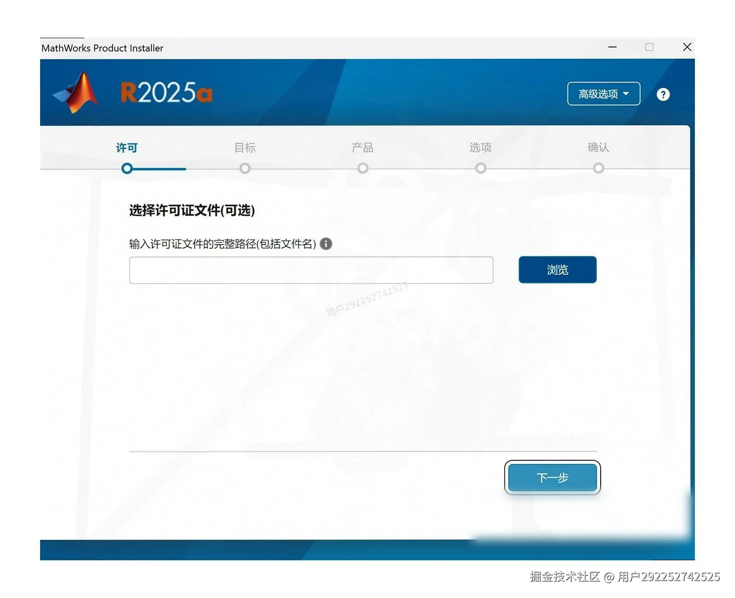Click the R2025a version title text
Viewport: 735px width, 598px height.
166,92
